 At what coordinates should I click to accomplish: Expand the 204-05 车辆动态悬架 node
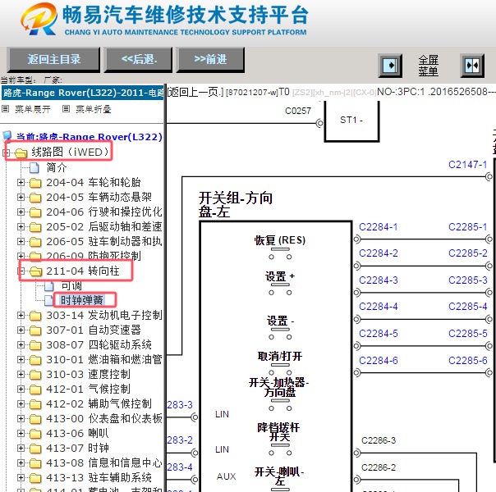pos(21,197)
